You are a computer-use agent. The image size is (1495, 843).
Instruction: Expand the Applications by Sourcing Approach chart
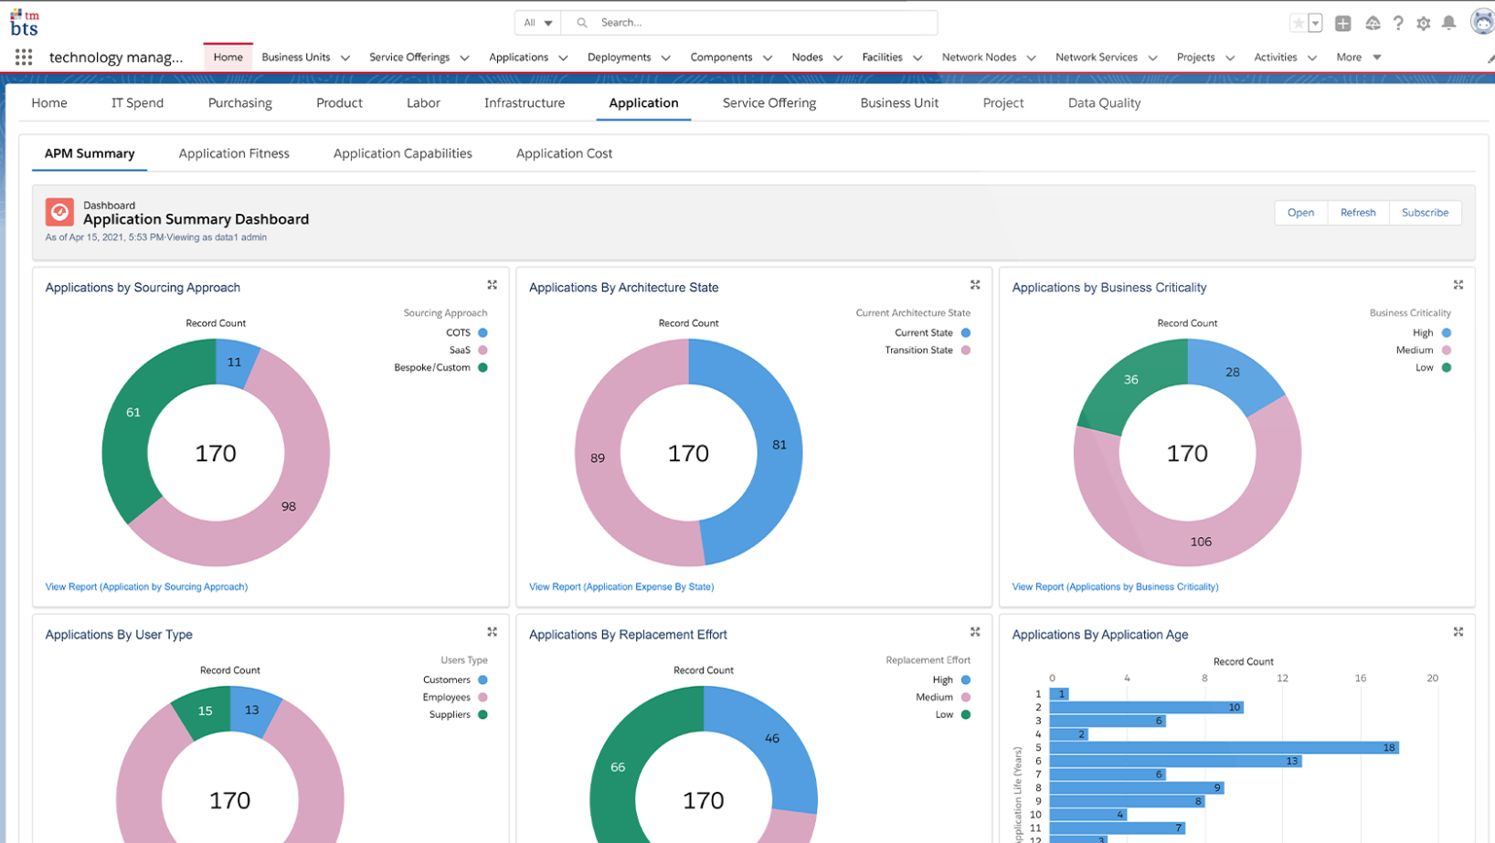493,285
